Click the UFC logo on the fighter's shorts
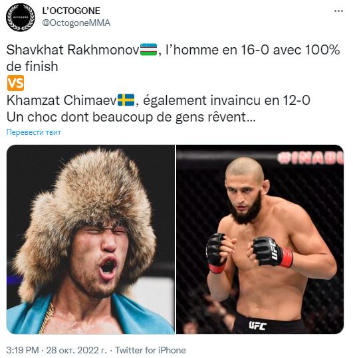 257,325
